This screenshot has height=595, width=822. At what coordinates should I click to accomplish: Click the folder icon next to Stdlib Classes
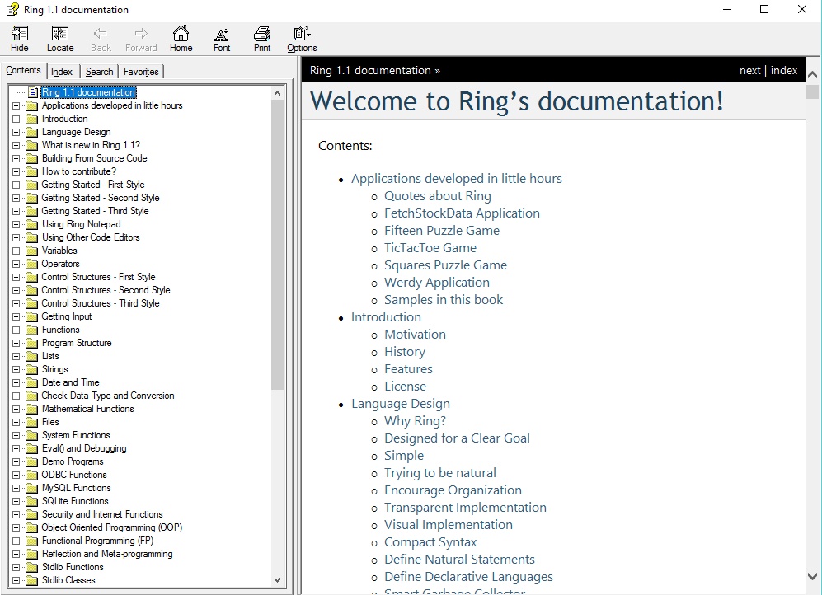[x=32, y=580]
